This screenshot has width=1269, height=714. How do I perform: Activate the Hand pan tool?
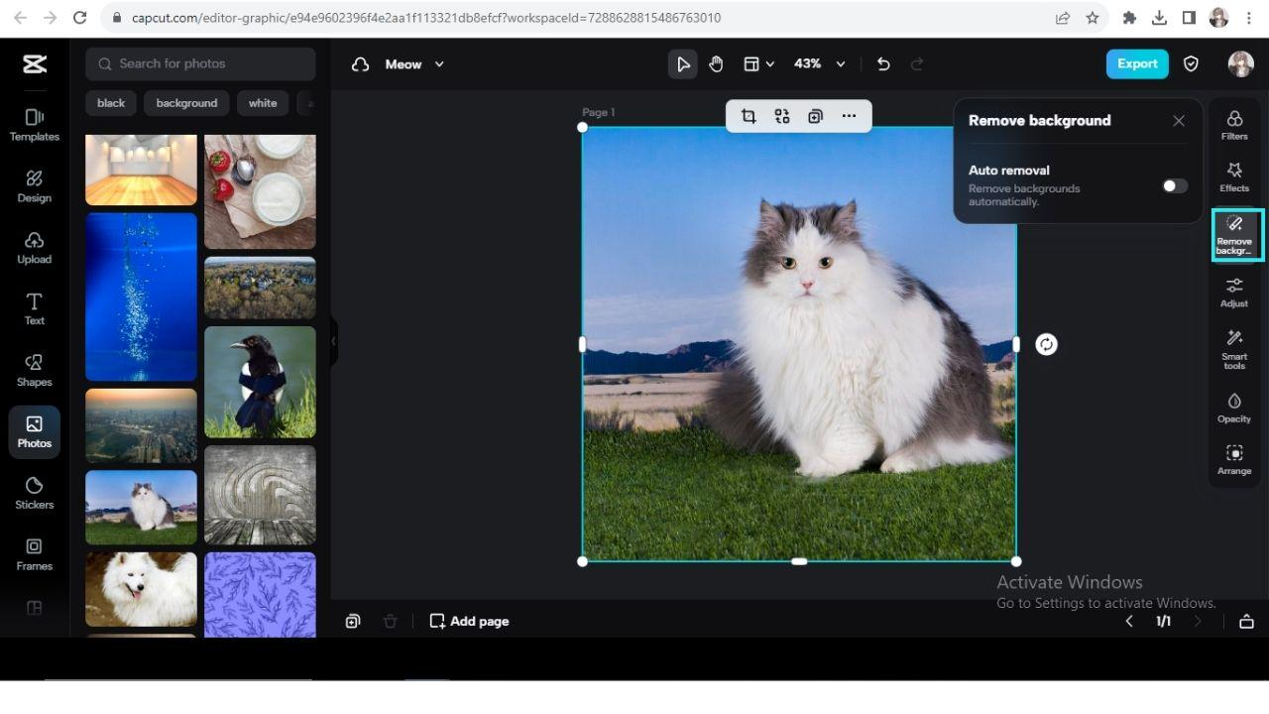pyautogui.click(x=716, y=63)
